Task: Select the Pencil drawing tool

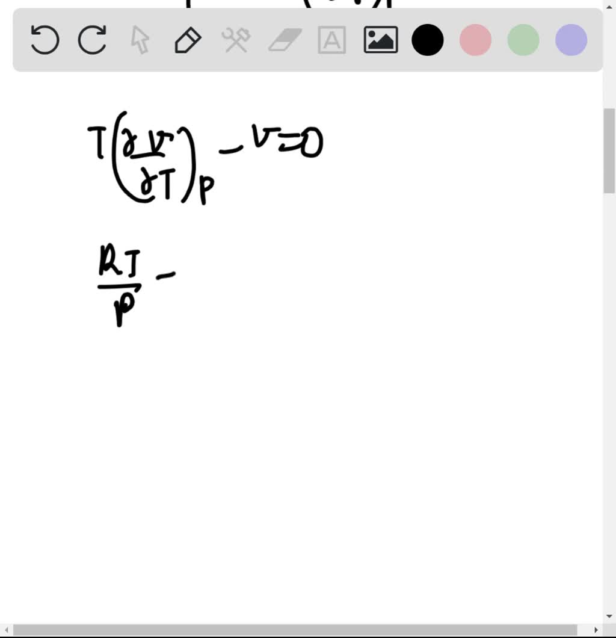Action: pyautogui.click(x=187, y=40)
